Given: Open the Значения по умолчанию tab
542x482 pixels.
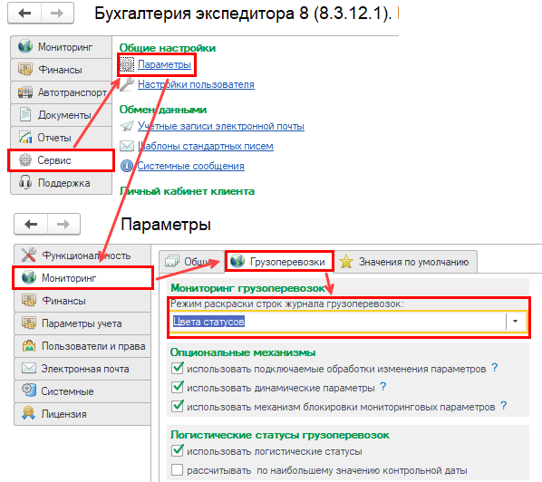Looking at the screenshot, I should pos(405,262).
